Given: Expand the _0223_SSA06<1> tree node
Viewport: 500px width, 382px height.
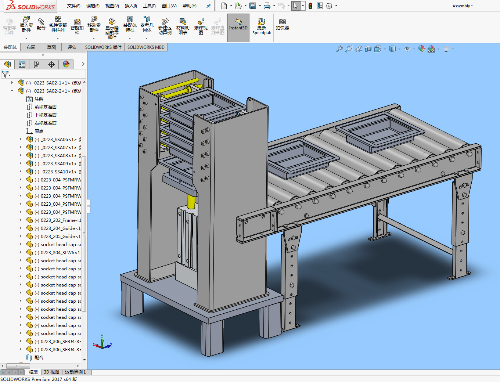Looking at the screenshot, I should pos(21,139).
